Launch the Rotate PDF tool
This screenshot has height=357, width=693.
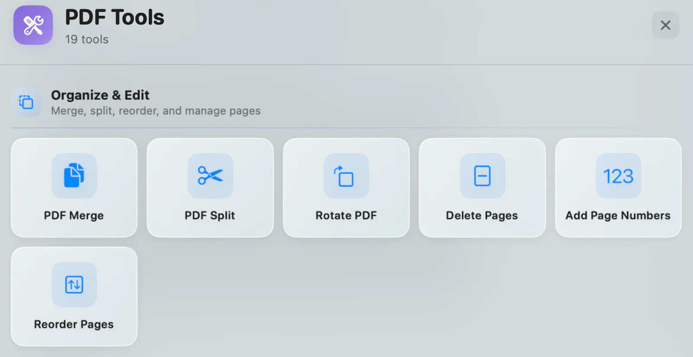[x=346, y=188]
